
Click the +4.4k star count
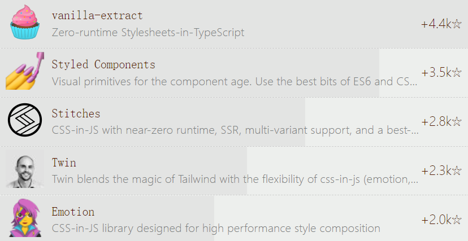click(x=441, y=24)
